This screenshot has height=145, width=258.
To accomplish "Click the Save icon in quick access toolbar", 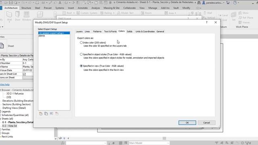I will tap(11, 3).
